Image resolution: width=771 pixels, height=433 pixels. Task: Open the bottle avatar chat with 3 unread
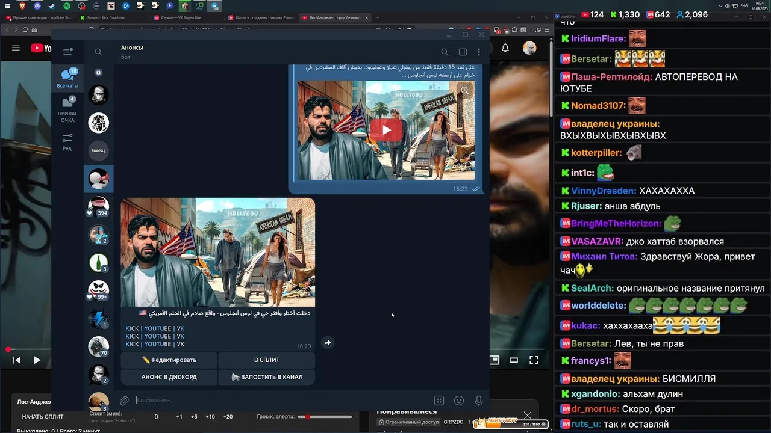point(98,262)
